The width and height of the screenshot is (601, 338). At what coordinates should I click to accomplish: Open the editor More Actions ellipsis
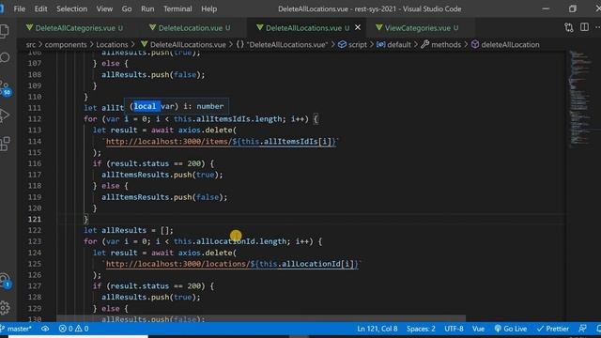tap(597, 27)
